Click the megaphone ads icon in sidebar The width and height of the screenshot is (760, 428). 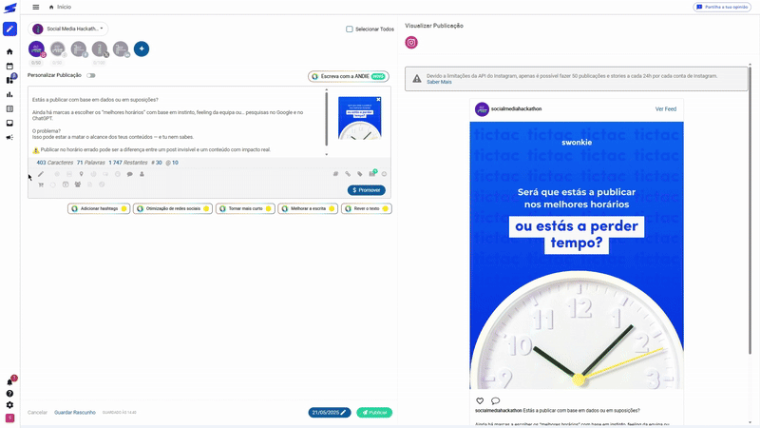coord(9,137)
